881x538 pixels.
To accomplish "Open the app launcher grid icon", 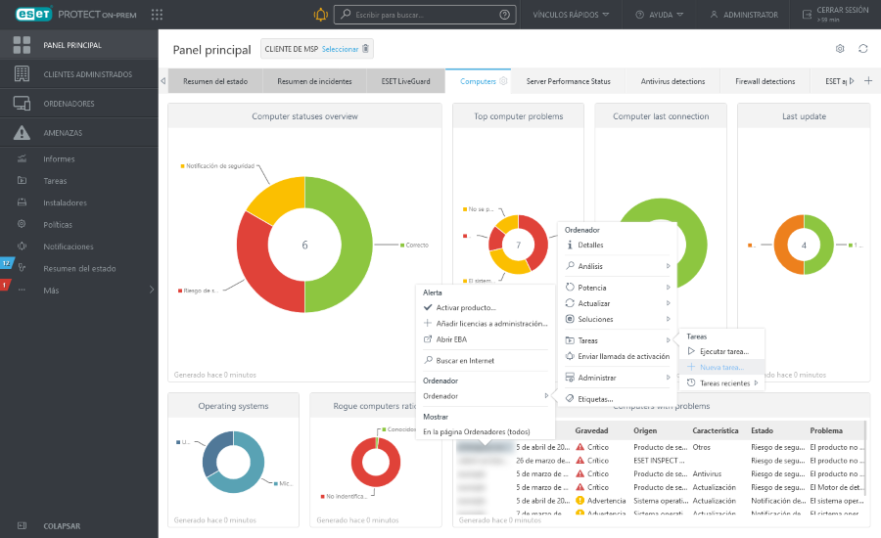I will pyautogui.click(x=157, y=15).
